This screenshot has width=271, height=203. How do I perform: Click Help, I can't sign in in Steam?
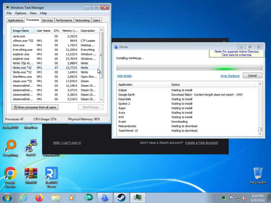[67, 142]
